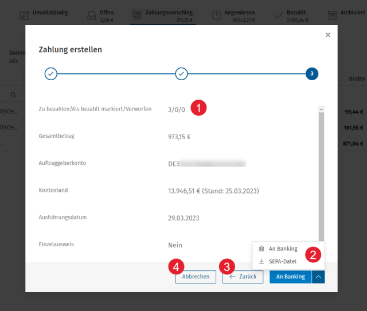This screenshot has height=311, width=367.
Task: Click the scrollbar up arrow
Action: [x=321, y=109]
